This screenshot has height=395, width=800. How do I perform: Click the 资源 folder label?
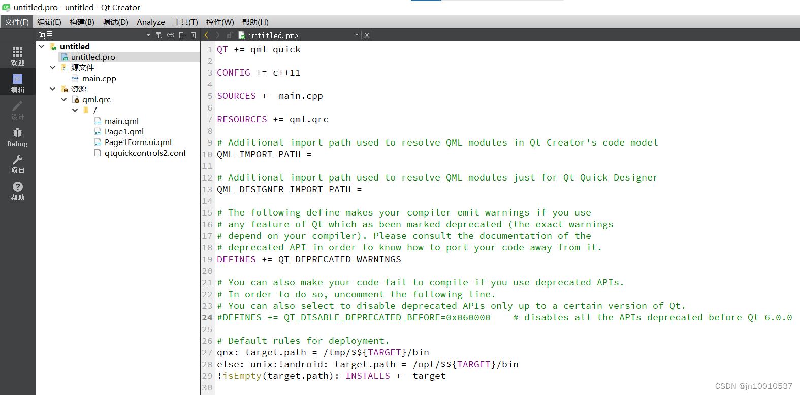click(79, 89)
